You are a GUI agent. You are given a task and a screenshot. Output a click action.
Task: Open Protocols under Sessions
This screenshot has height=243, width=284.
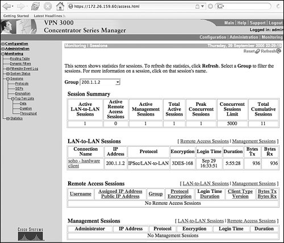tap(22, 84)
